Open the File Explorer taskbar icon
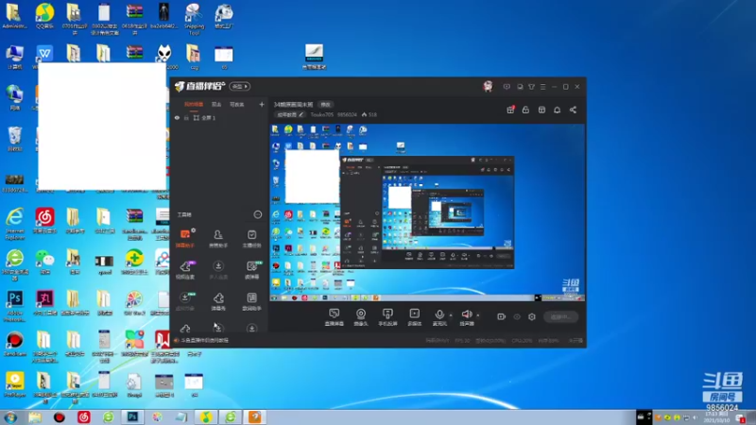756x425 pixels. (x=35, y=416)
